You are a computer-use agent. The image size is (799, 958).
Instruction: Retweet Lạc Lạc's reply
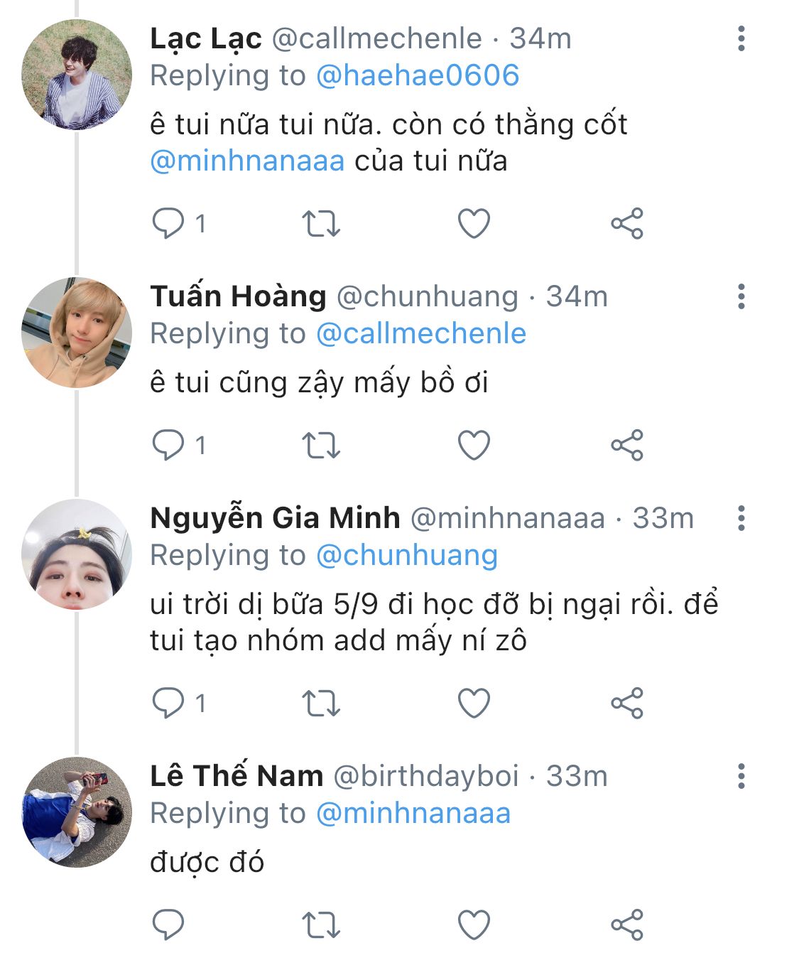click(x=321, y=223)
